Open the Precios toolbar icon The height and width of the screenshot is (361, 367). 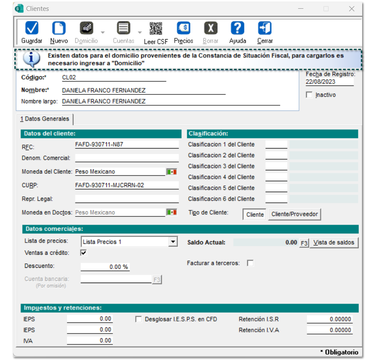click(x=183, y=28)
